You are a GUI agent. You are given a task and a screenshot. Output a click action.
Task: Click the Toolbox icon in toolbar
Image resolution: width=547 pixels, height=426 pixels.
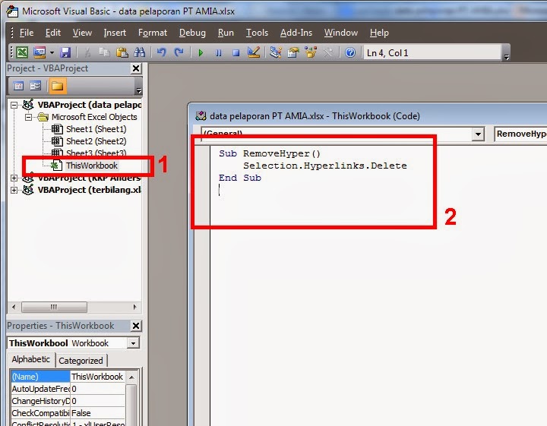coord(328,52)
